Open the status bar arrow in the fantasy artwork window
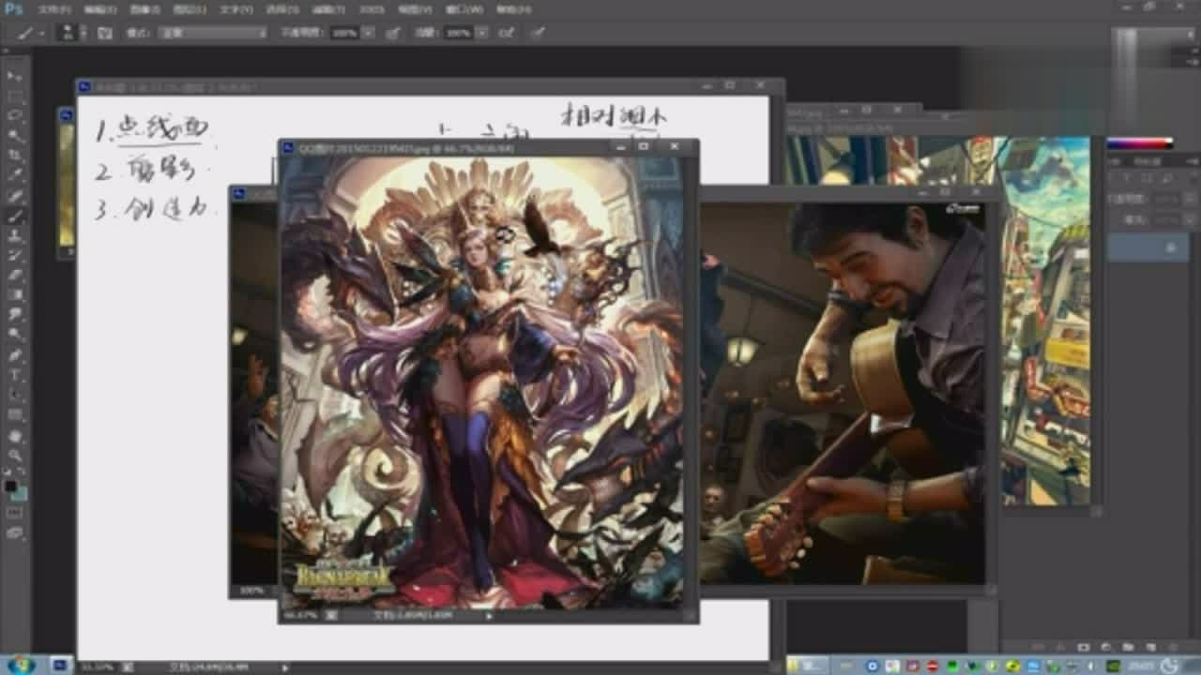The width and height of the screenshot is (1201, 675). click(489, 616)
